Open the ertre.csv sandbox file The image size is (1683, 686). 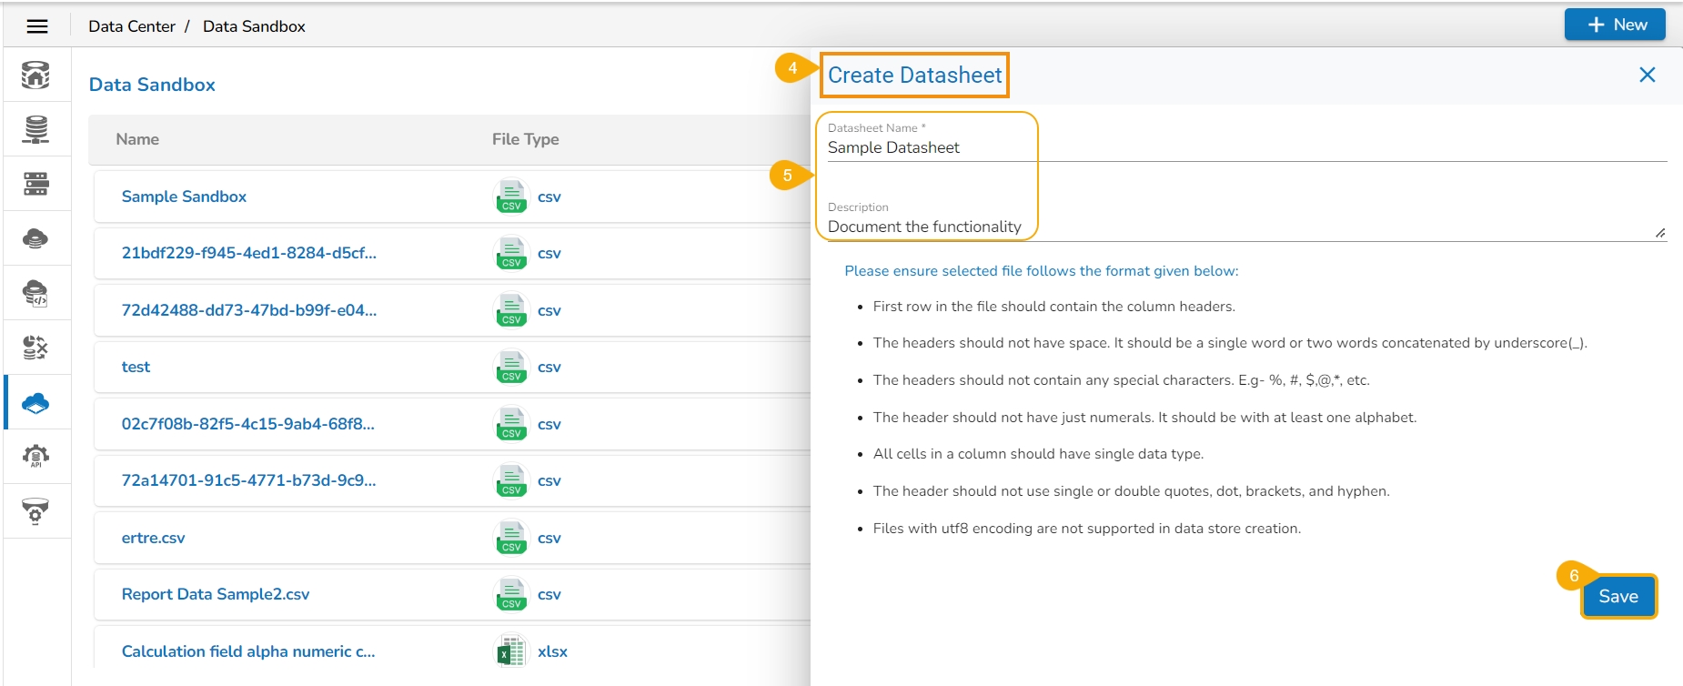(153, 538)
